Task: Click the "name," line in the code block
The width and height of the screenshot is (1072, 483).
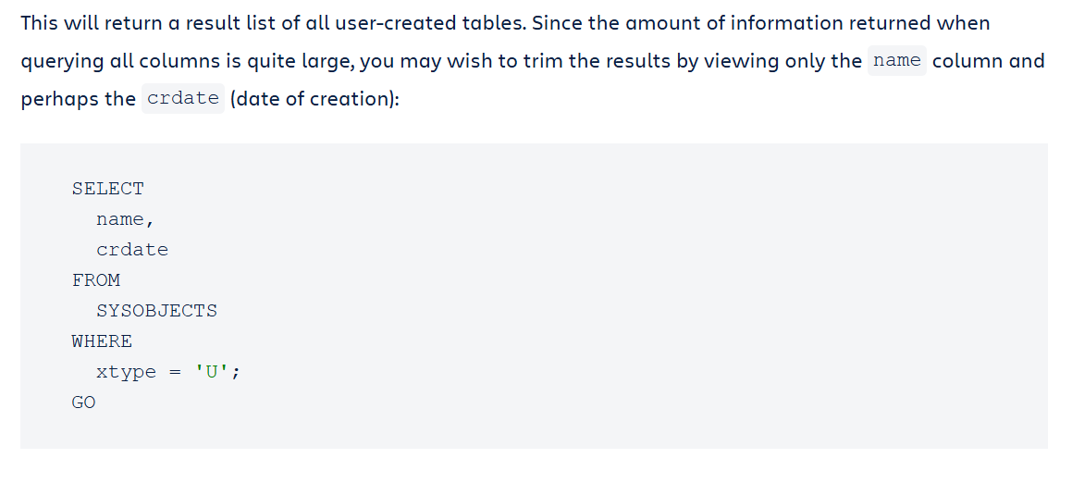Action: point(124,219)
